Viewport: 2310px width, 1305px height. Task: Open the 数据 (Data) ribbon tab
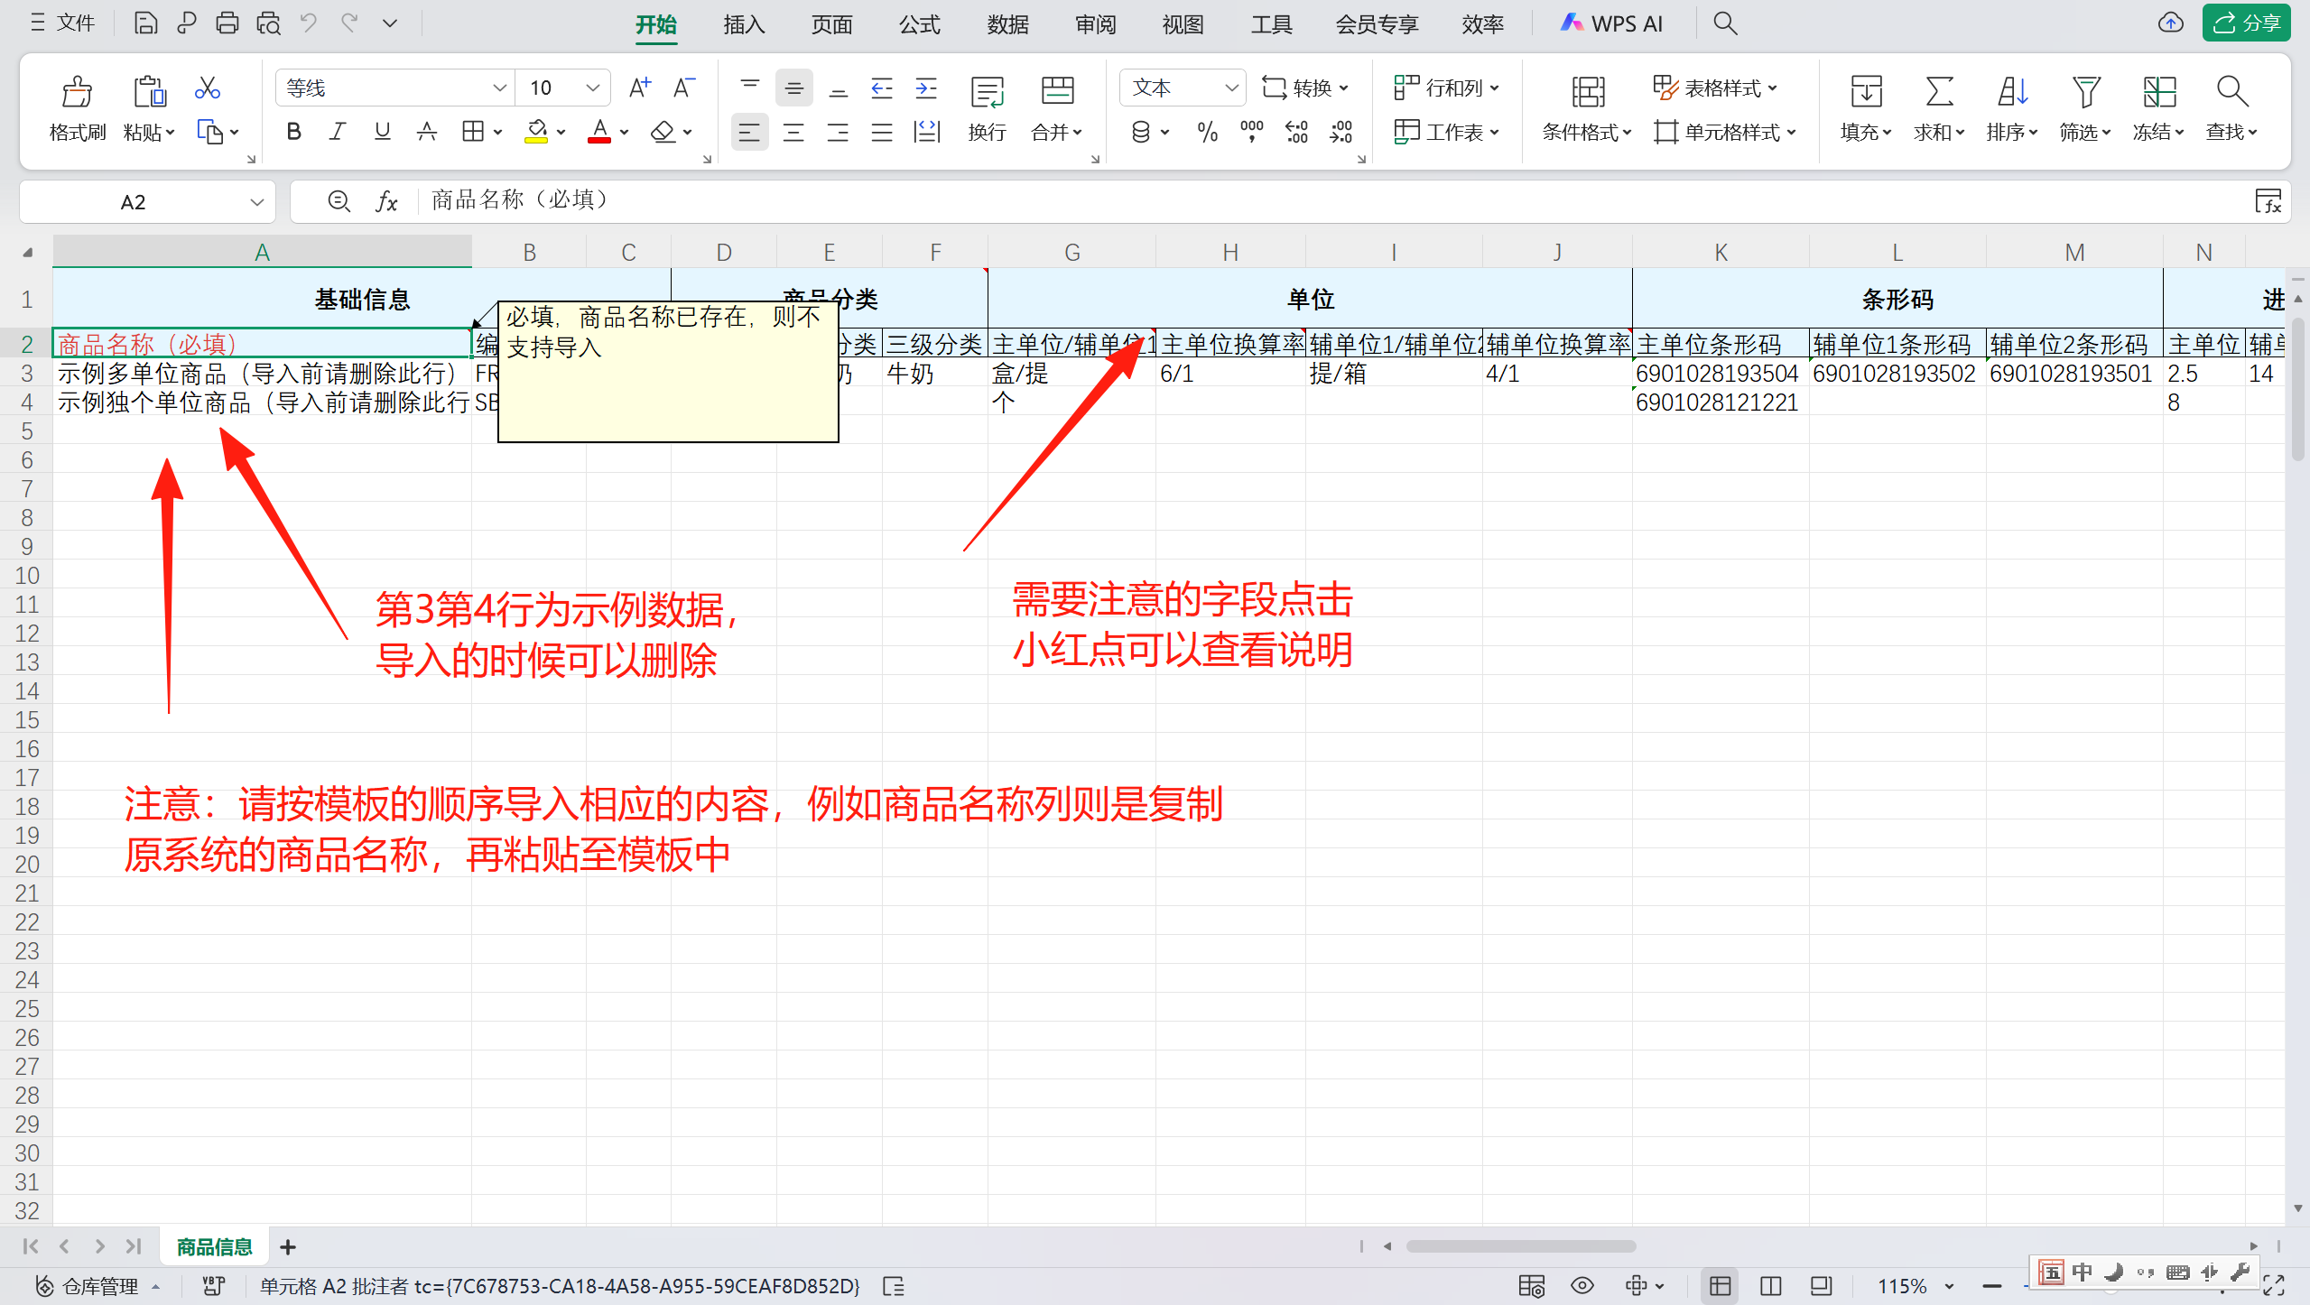pos(1007,24)
